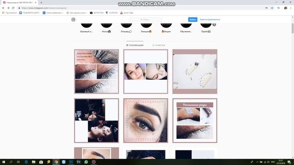Open Microsoft Store from the taskbar
294x165 pixels.
point(41,162)
